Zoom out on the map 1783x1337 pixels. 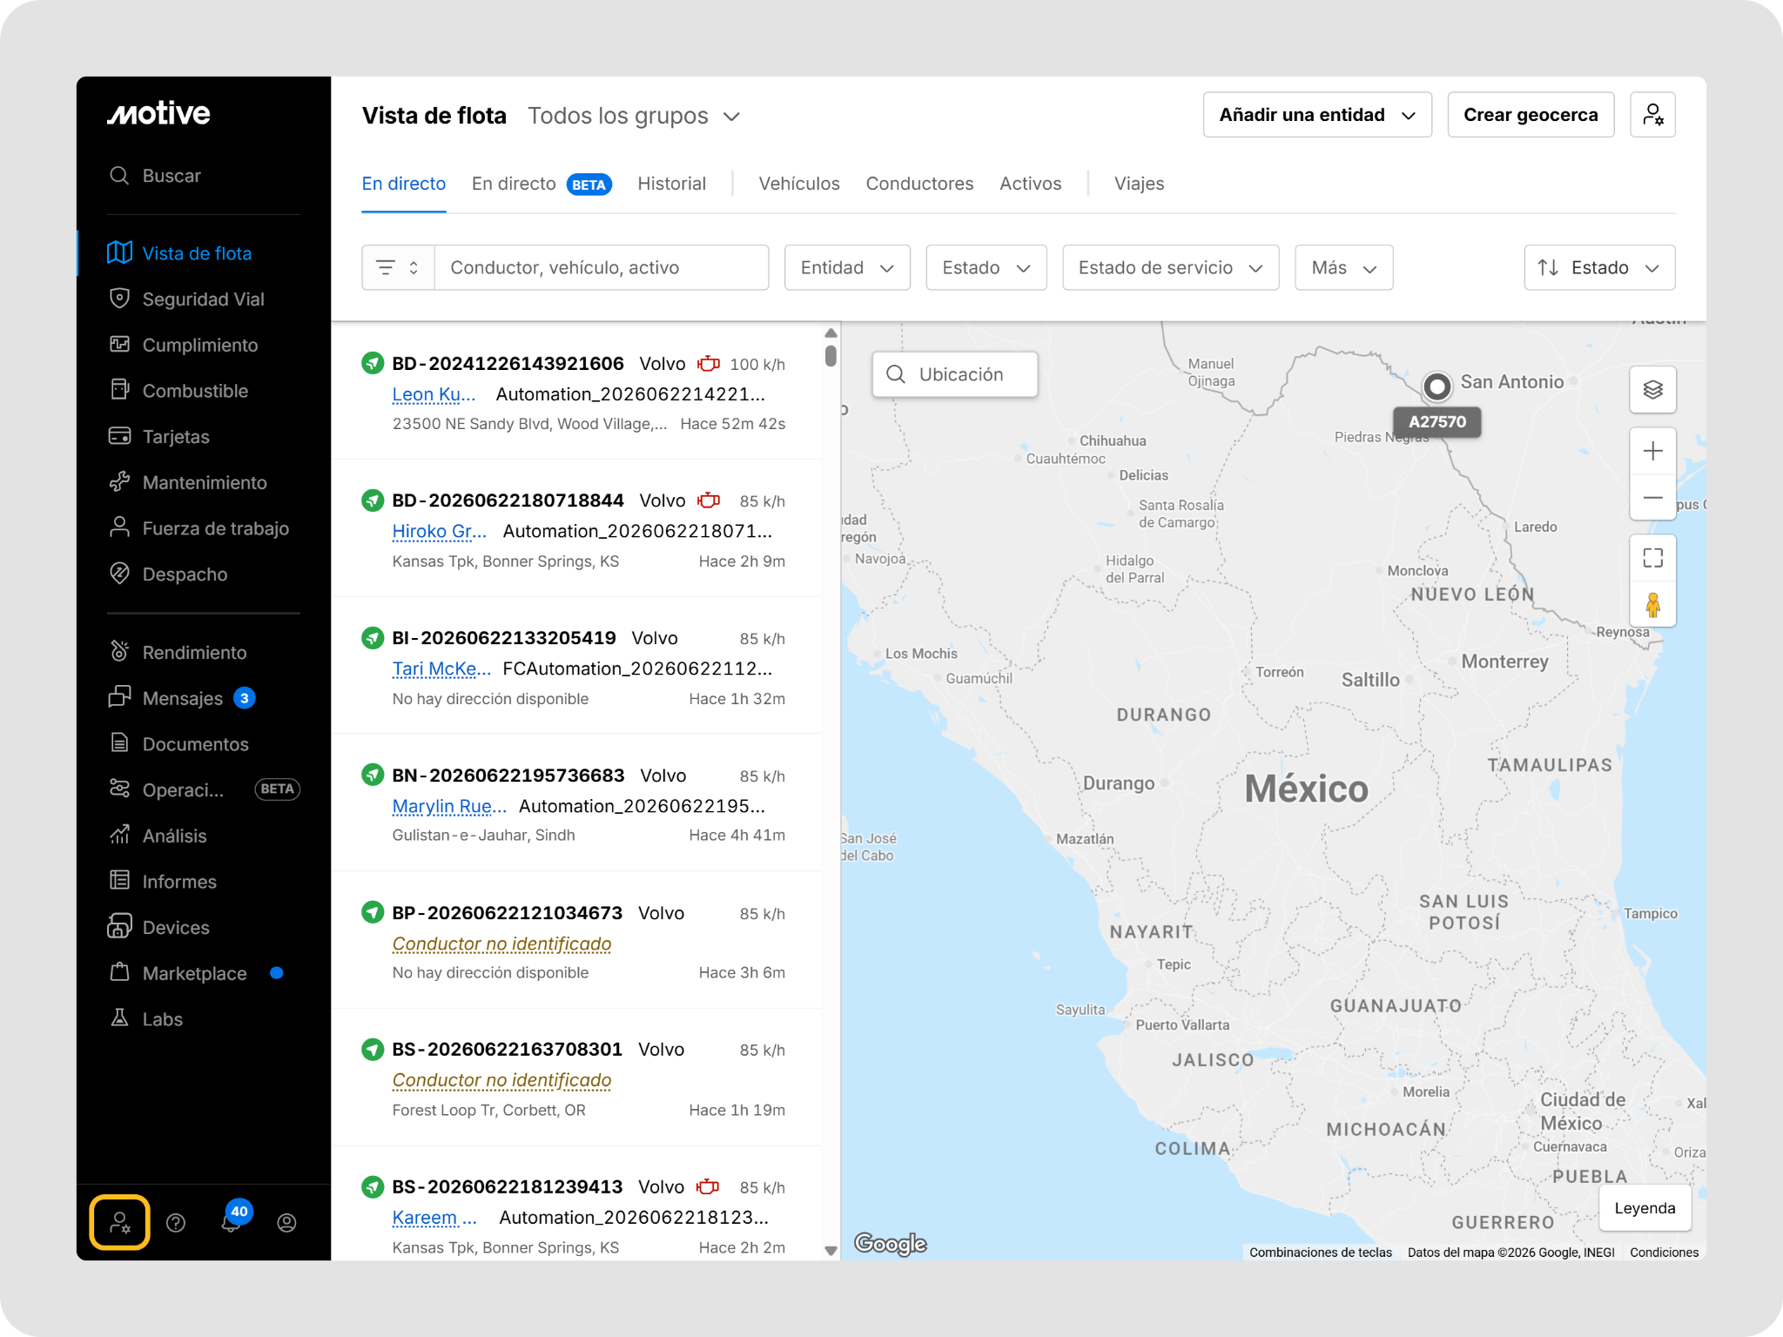click(x=1652, y=498)
